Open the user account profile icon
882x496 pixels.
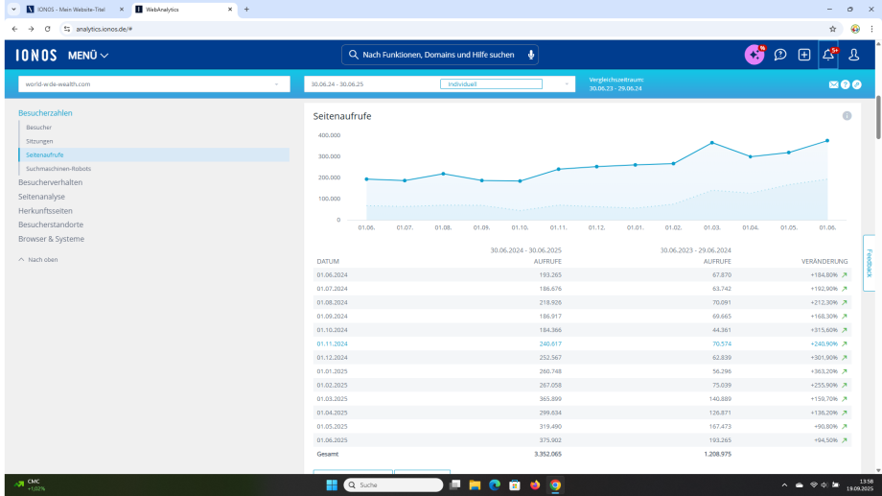pyautogui.click(x=853, y=55)
